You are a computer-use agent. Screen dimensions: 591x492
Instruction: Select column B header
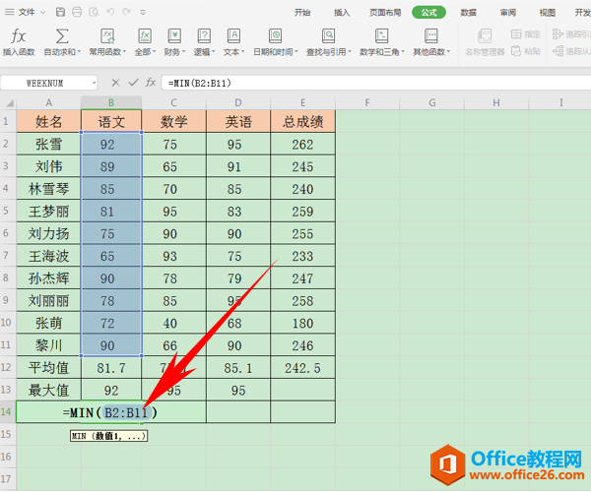tap(111, 102)
